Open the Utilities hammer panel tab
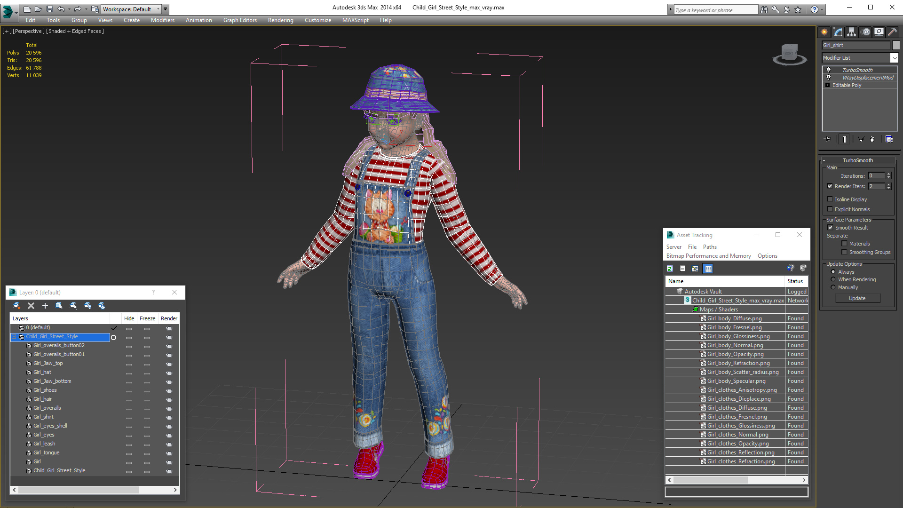Screen dimensions: 903x508 click(x=892, y=32)
